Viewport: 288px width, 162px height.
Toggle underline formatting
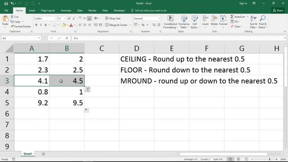tap(45, 25)
